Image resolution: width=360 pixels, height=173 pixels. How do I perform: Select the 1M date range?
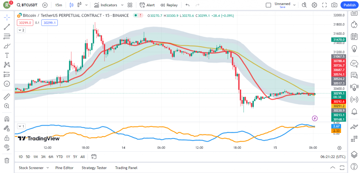pyautogui.click(x=36, y=157)
